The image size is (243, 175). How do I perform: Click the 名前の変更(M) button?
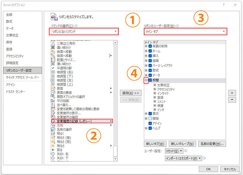click(x=212, y=144)
